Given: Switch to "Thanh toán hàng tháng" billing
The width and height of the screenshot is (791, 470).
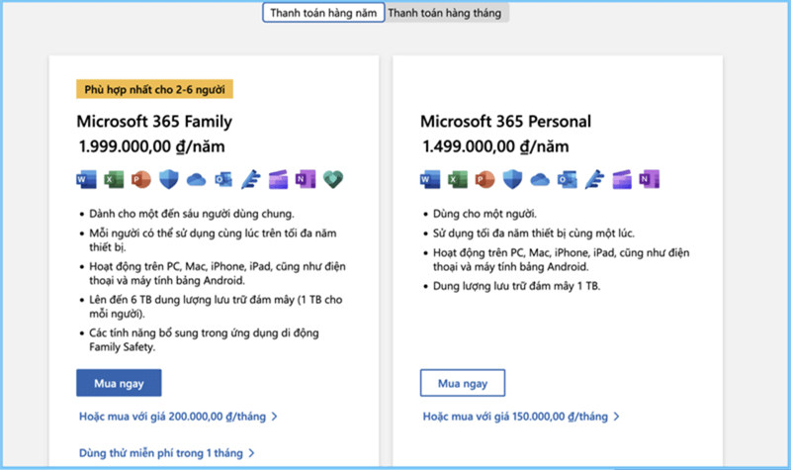Looking at the screenshot, I should [445, 13].
